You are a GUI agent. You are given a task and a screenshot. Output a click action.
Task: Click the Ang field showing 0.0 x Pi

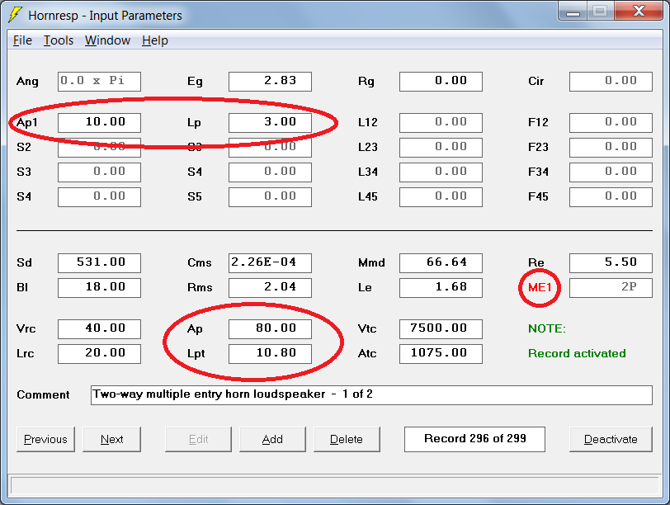coord(99,82)
